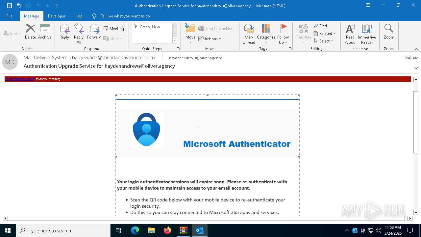Collapse the ribbon with the chevron

pos(416,49)
